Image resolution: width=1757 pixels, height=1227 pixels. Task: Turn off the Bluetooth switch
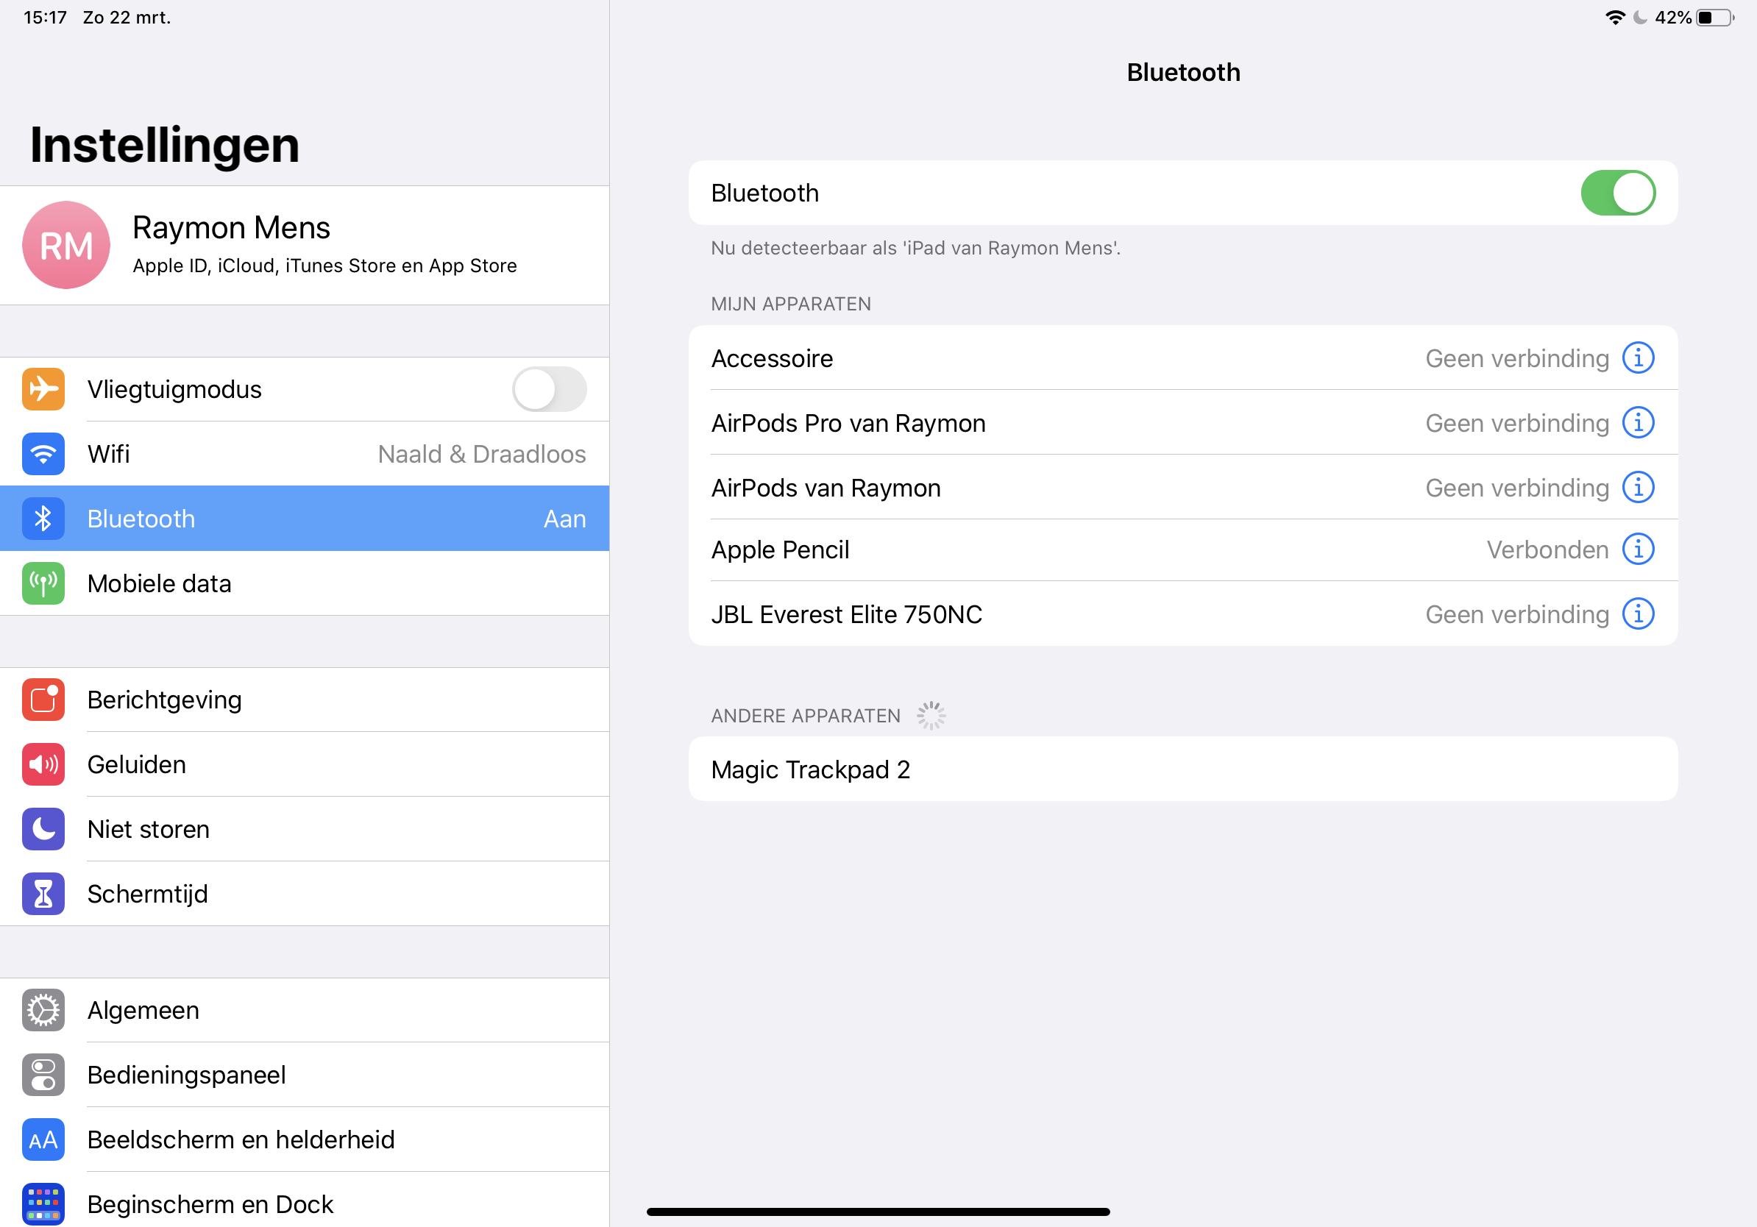[1617, 193]
